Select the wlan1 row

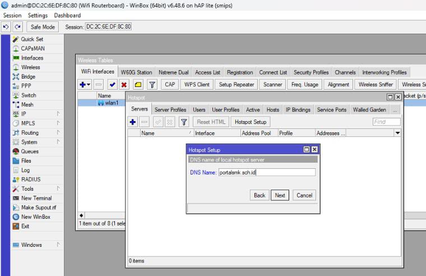click(101, 103)
